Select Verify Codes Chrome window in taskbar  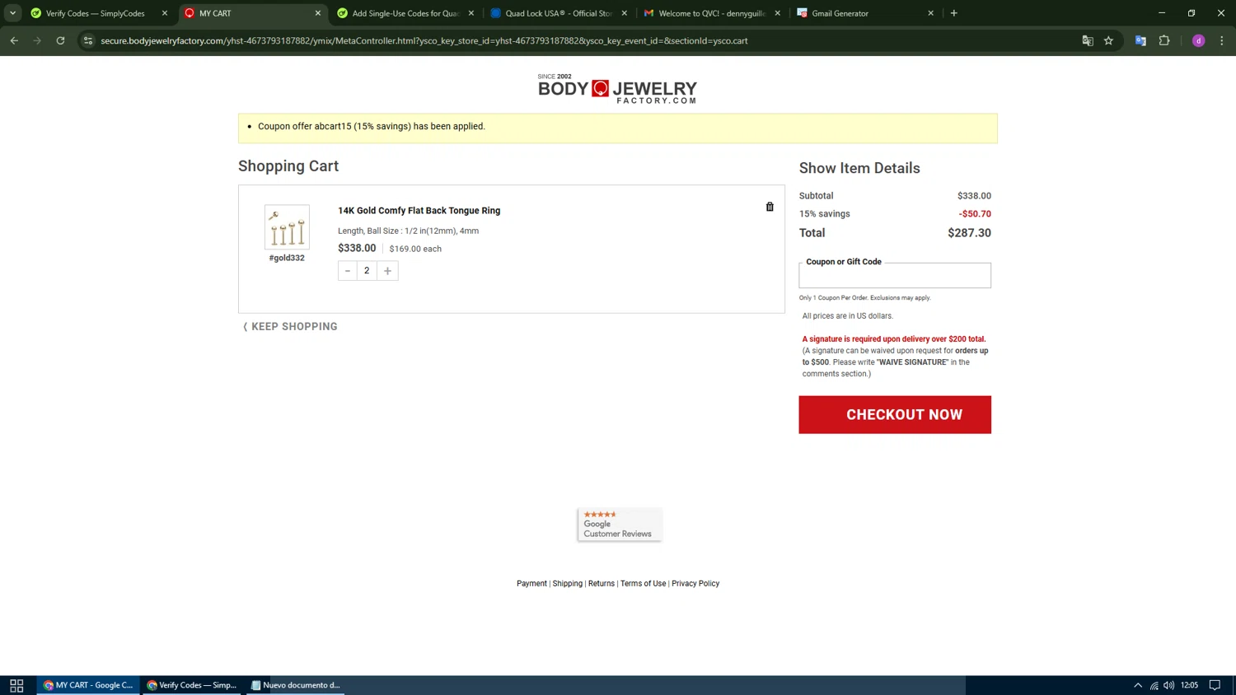[192, 685]
